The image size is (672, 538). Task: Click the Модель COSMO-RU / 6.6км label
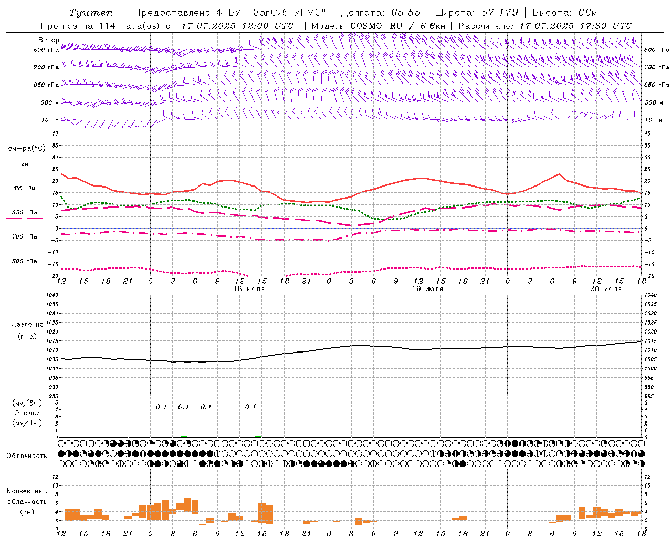point(379,26)
